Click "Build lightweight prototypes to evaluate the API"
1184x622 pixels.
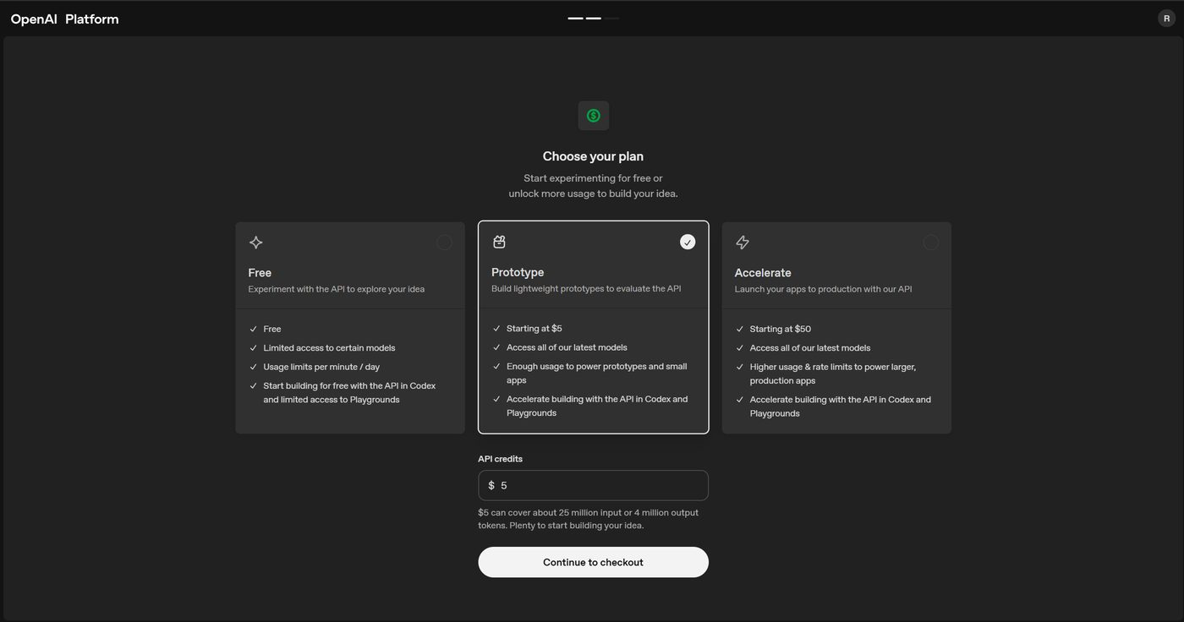coord(586,289)
